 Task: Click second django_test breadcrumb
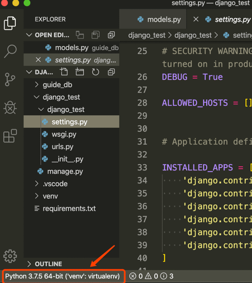coord(193,35)
